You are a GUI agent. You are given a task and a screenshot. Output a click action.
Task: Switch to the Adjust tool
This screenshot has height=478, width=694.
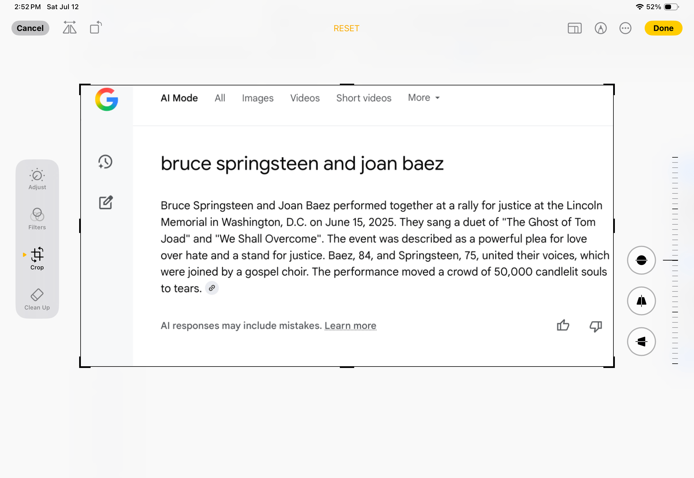37,179
